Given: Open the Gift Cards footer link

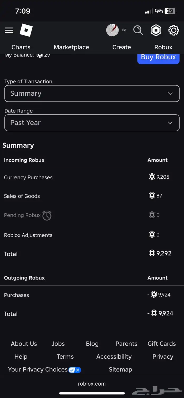Looking at the screenshot, I should tap(162, 344).
